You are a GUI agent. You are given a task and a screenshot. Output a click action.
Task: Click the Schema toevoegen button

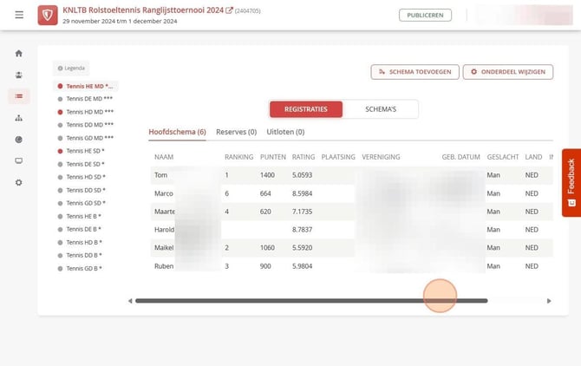415,72
